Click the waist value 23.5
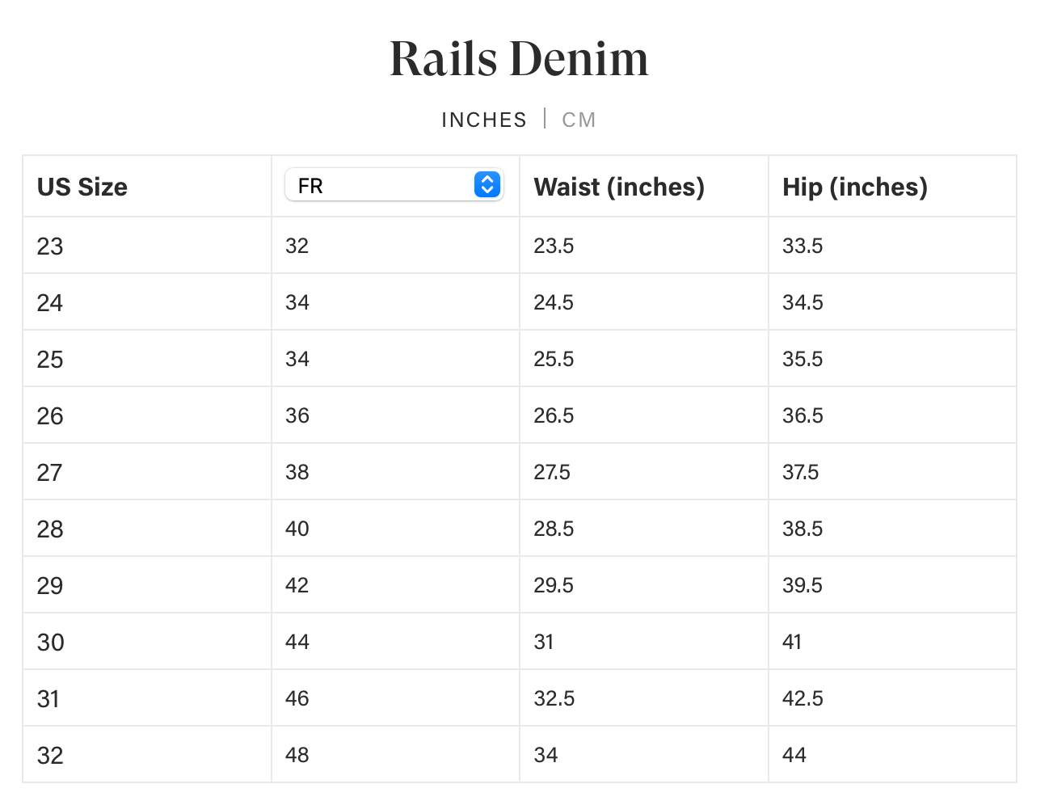Viewport: 1049px width, 805px height. (554, 246)
